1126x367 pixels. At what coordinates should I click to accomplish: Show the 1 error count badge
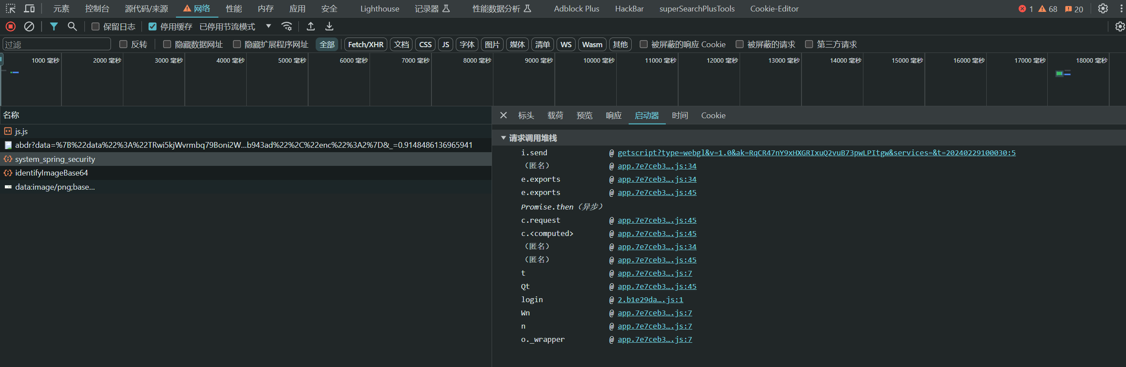[1026, 9]
